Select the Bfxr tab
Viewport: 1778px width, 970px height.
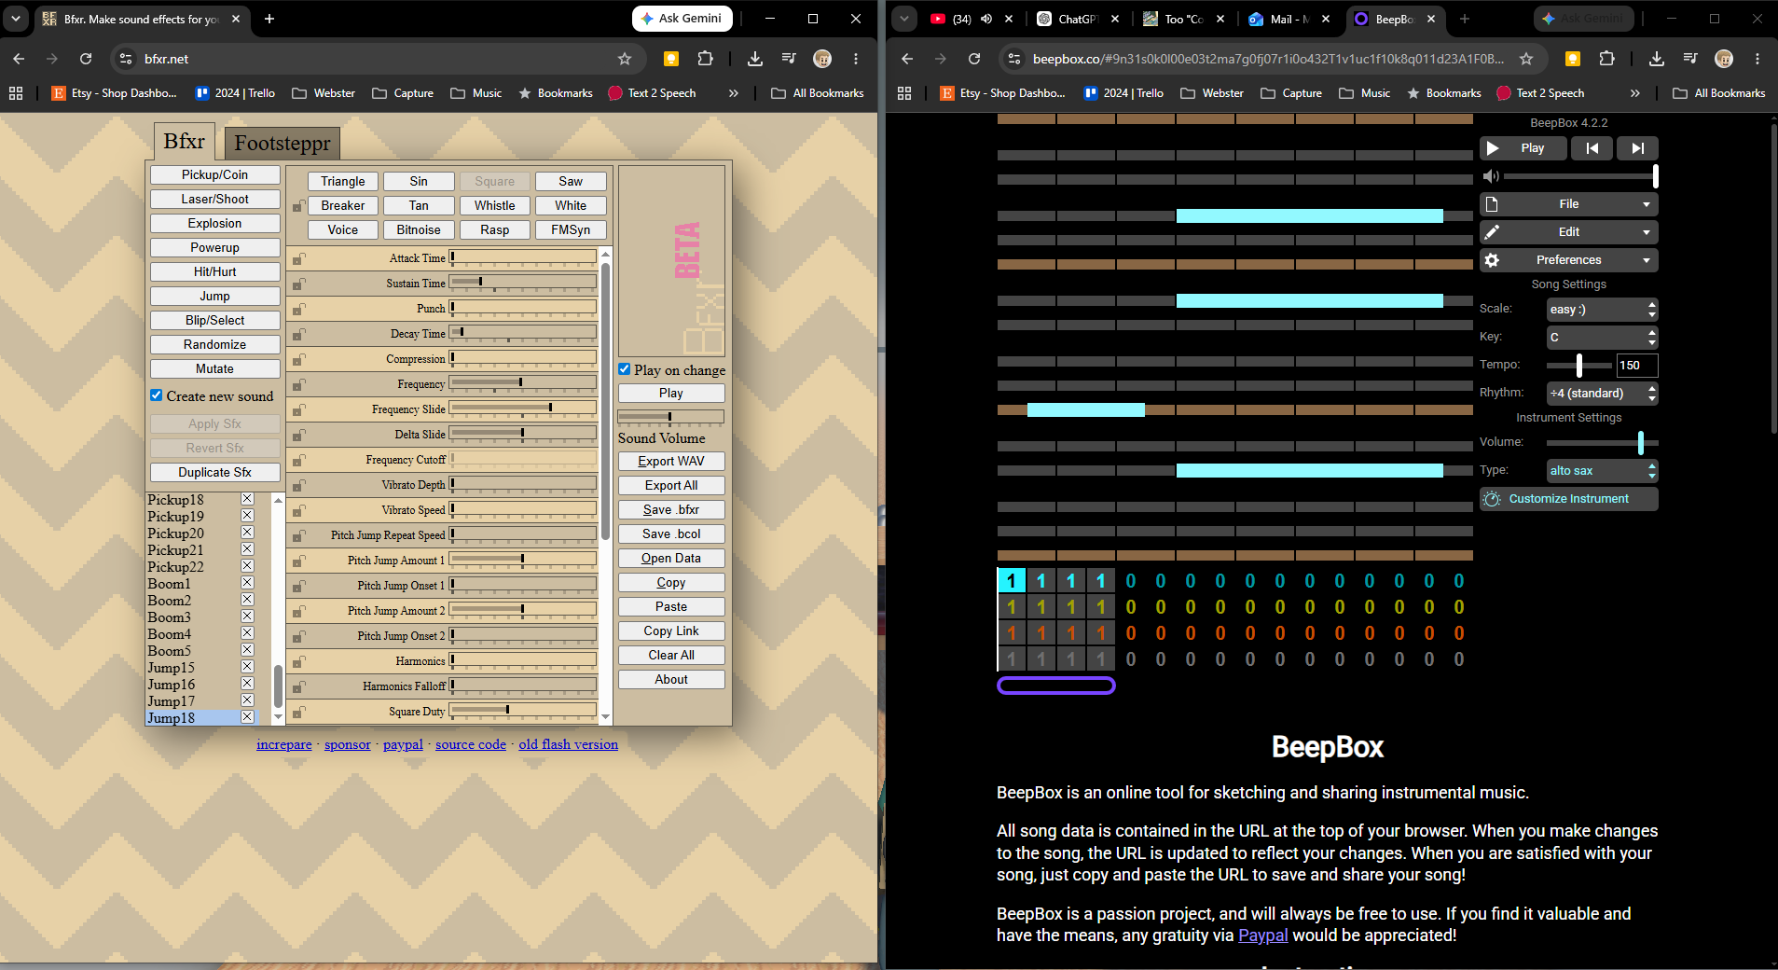(x=184, y=141)
